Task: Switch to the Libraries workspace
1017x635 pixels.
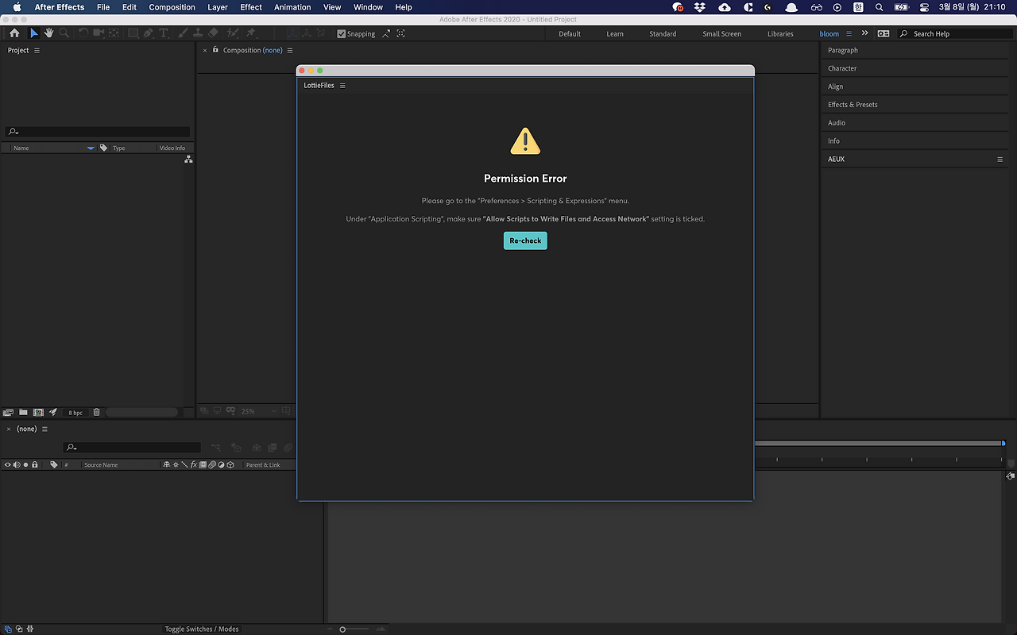Action: click(780, 33)
